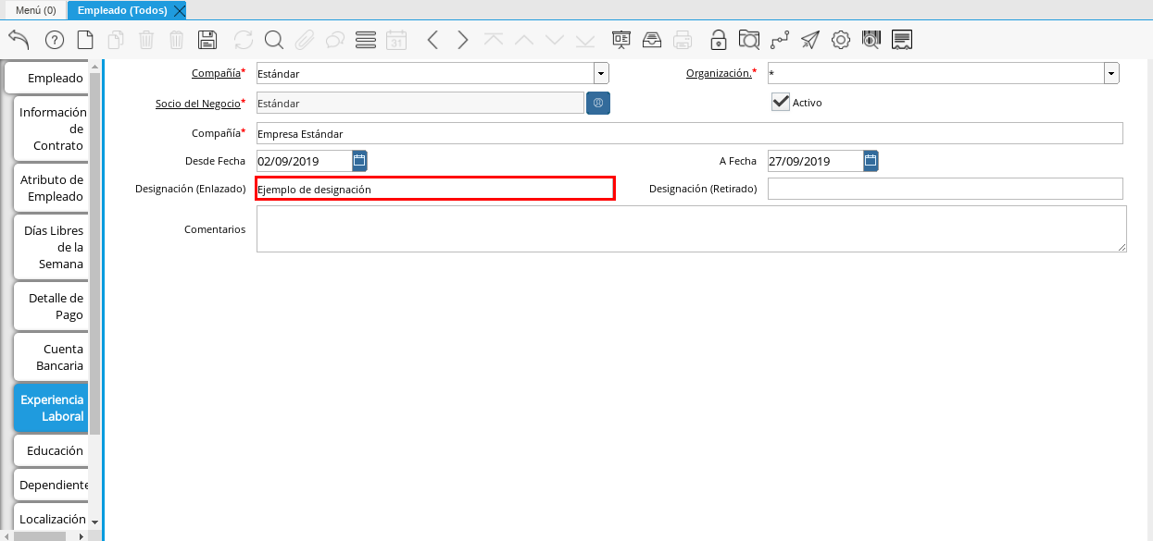
Task: Click the A Fecha date field
Action: point(815,161)
